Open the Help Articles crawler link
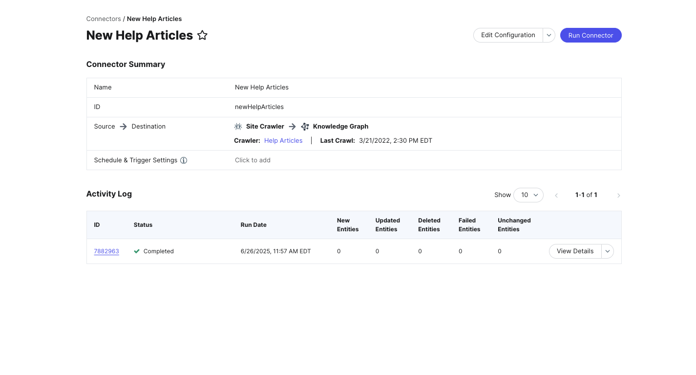This screenshot has width=696, height=375. tap(283, 141)
